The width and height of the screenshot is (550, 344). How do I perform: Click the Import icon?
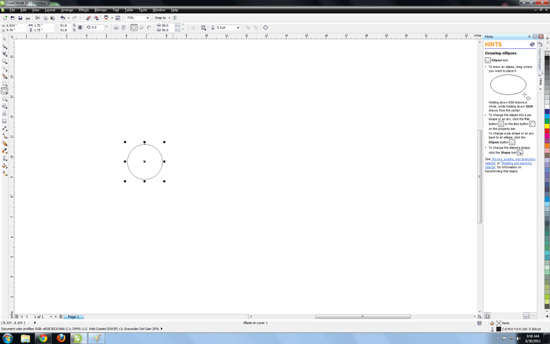click(89, 18)
